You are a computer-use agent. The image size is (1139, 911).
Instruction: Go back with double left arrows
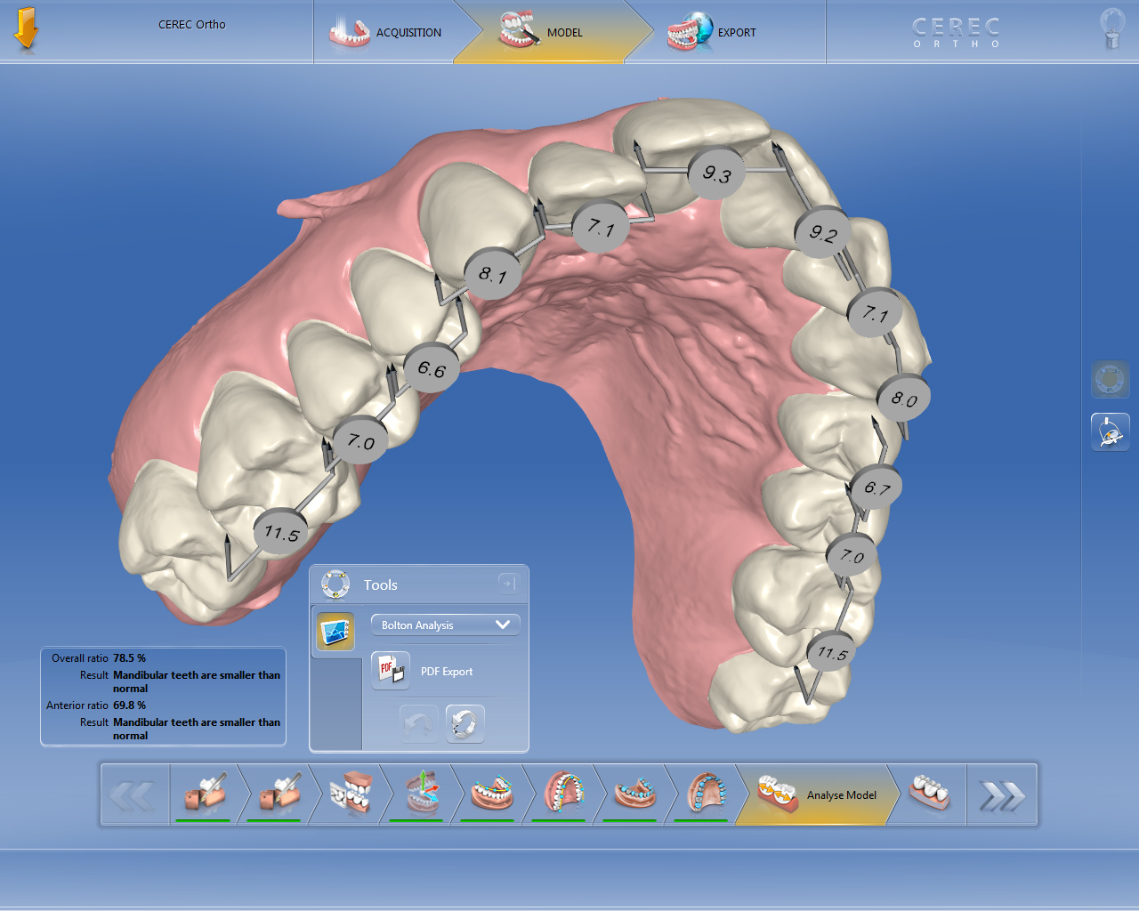[133, 795]
